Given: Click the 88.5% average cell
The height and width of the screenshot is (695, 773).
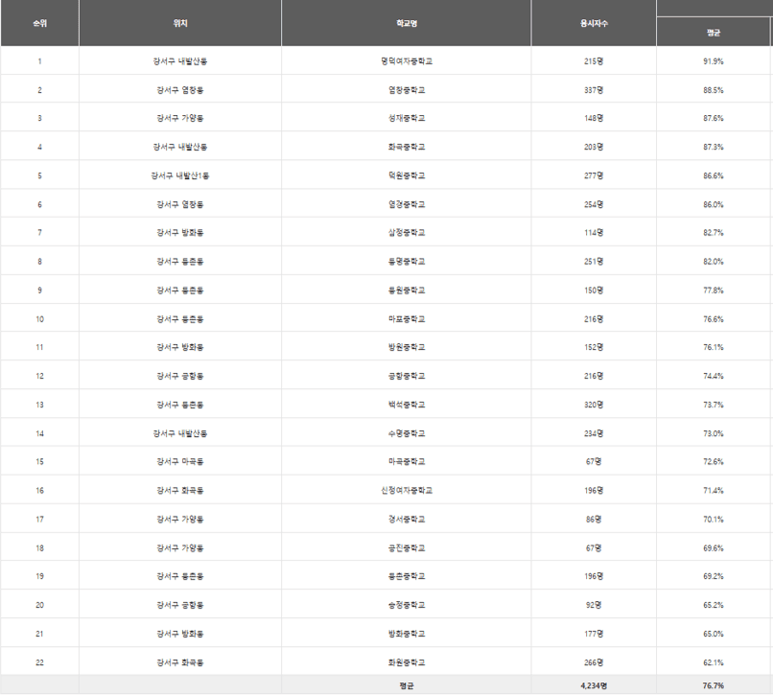Looking at the screenshot, I should coord(714,90).
